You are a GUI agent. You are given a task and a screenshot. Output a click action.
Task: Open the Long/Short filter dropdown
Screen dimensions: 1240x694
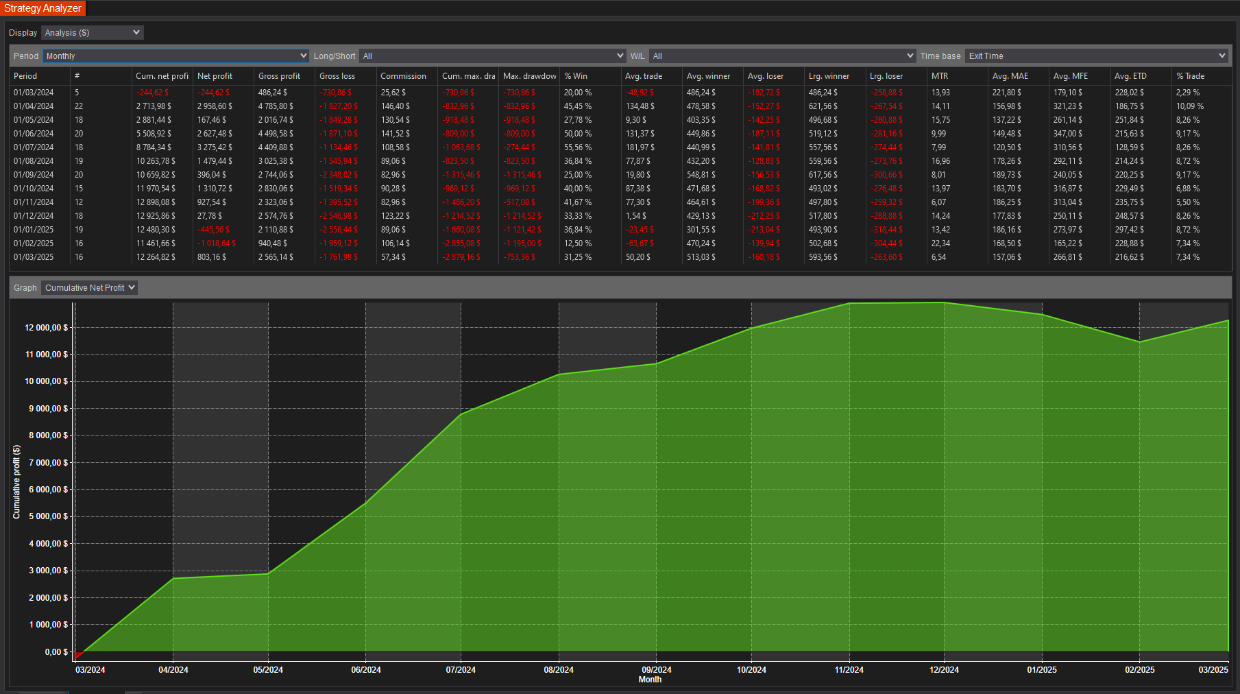point(492,56)
